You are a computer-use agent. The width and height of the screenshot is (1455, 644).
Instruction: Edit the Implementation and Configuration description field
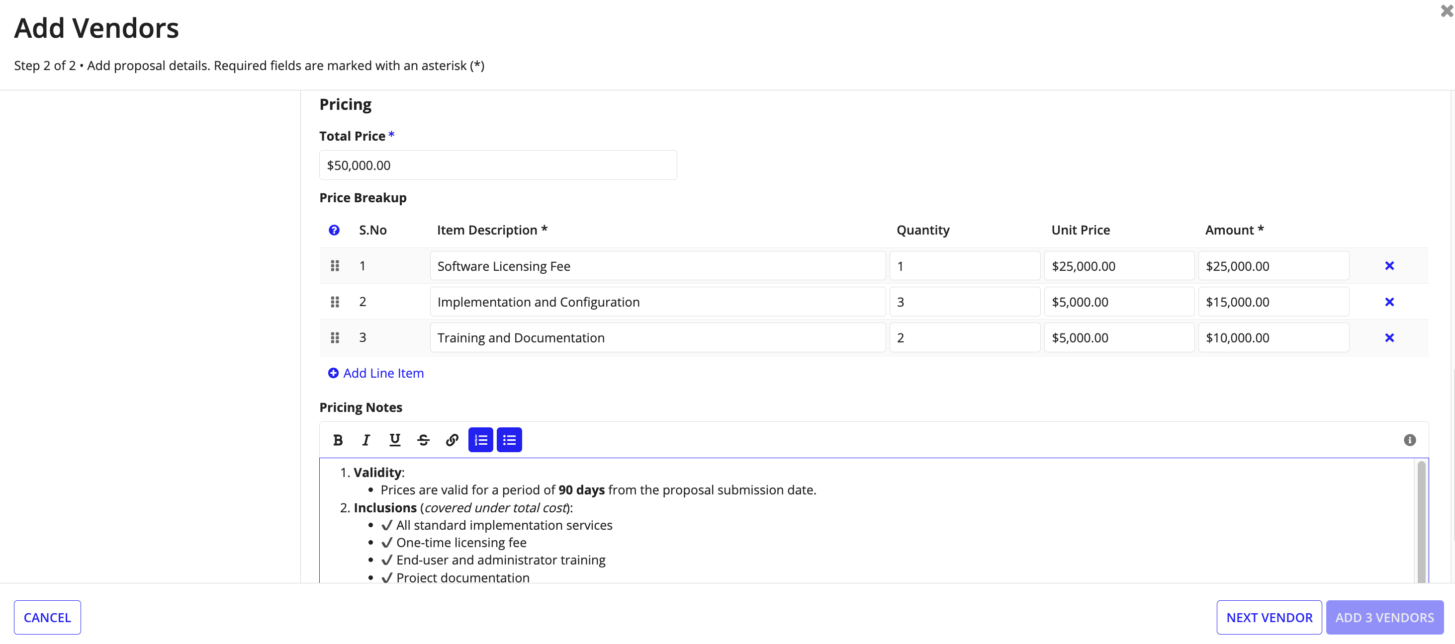pos(657,302)
